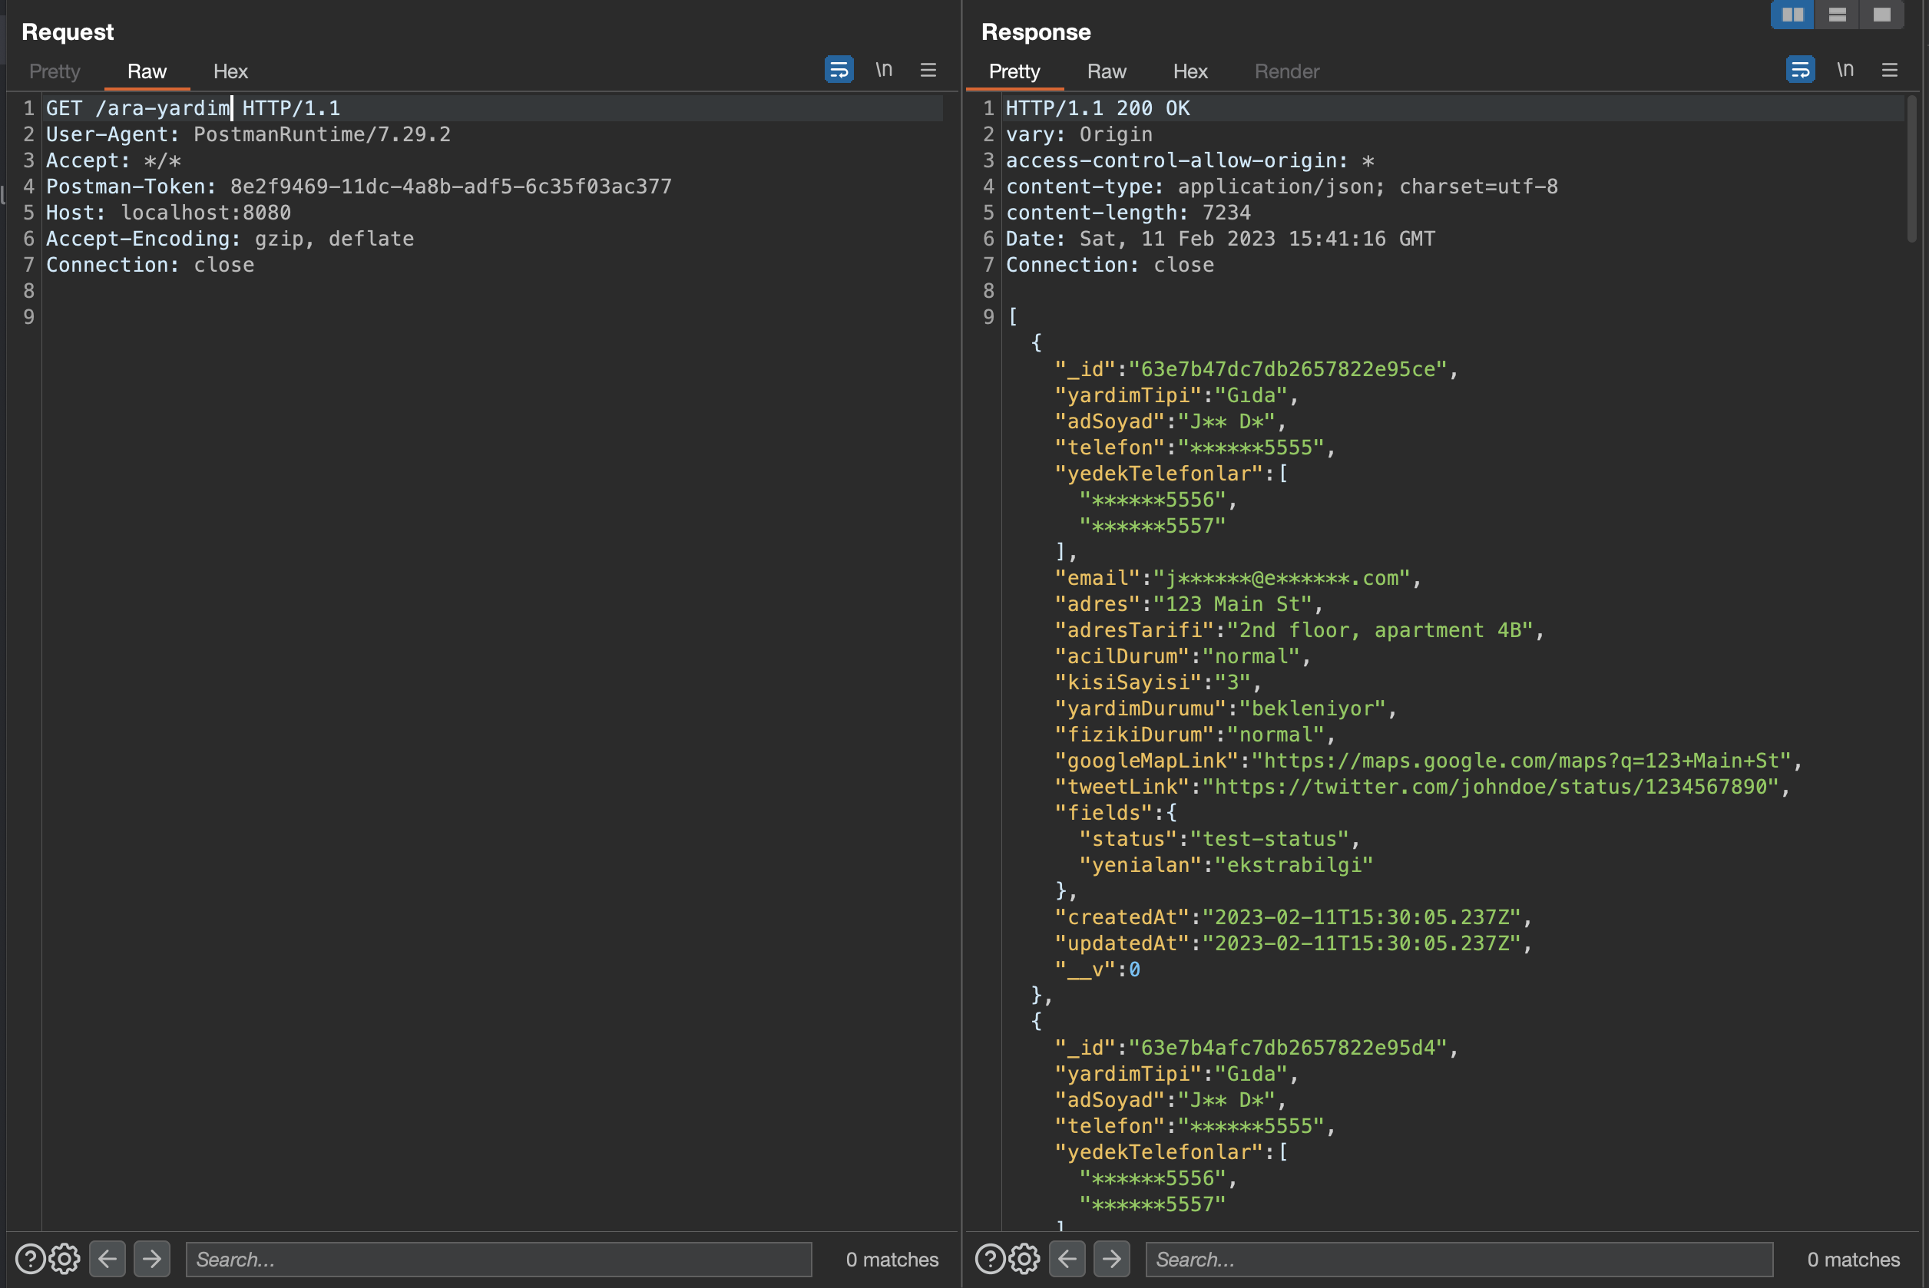The height and width of the screenshot is (1288, 1929).
Task: Switch the Request view to Hex
Action: [230, 71]
